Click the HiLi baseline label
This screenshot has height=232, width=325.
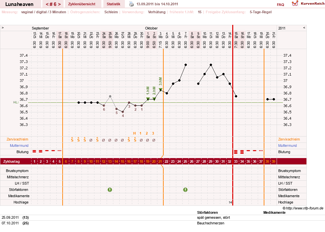(16, 102)
